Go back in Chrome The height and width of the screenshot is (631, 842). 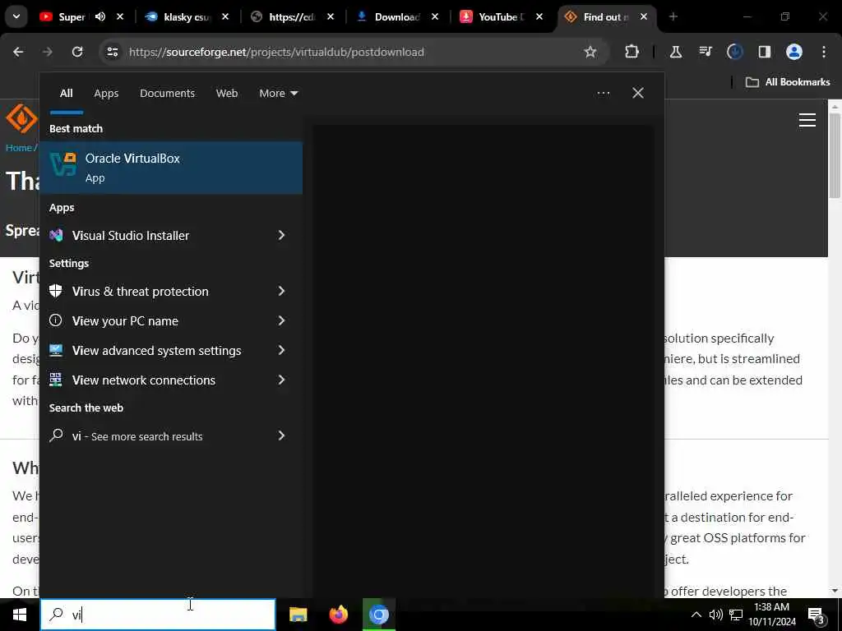[18, 52]
